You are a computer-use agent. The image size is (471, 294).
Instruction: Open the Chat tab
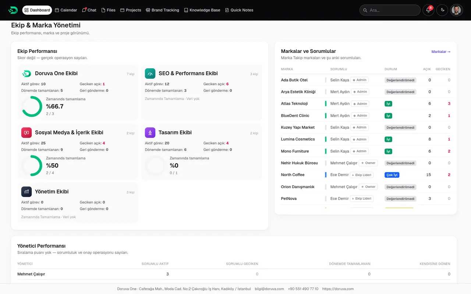89,10
